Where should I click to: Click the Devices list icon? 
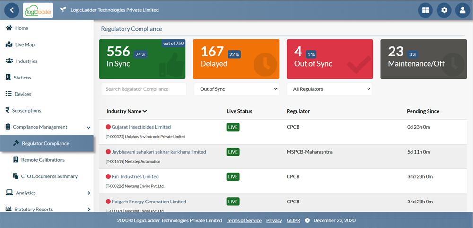coord(9,94)
